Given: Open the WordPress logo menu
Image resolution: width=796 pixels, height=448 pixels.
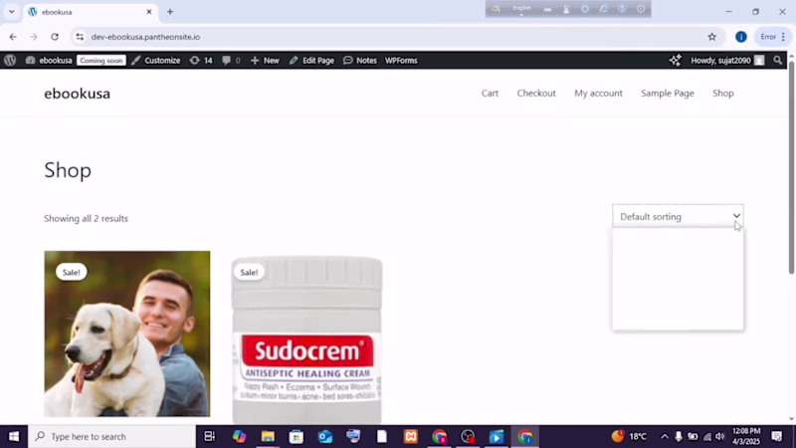Looking at the screenshot, I should [x=10, y=60].
